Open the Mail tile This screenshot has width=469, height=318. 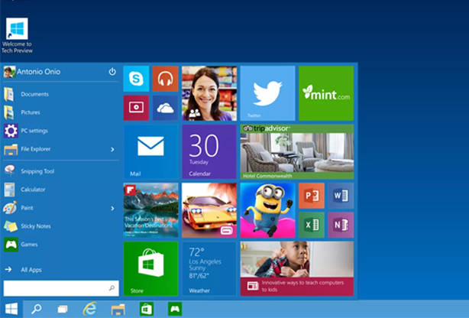[150, 152]
